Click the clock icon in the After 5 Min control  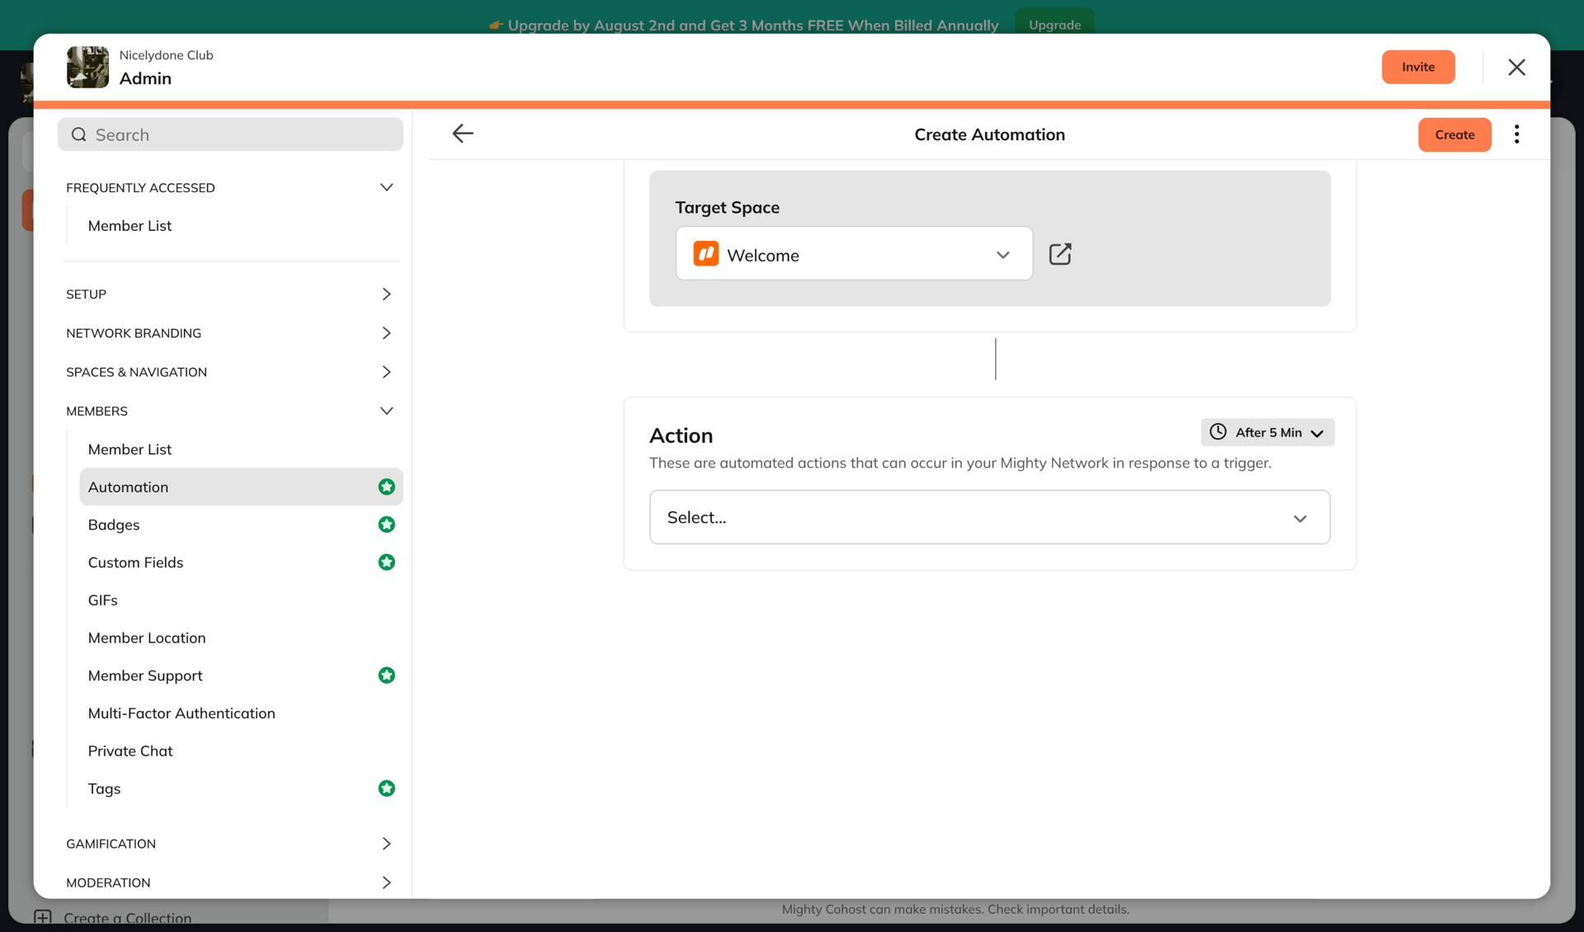1219,431
